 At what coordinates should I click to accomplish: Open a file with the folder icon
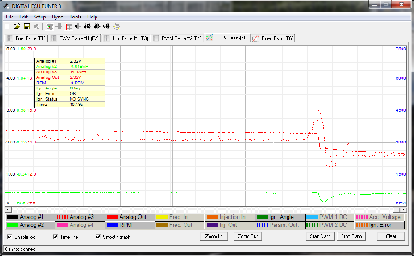click(17, 26)
